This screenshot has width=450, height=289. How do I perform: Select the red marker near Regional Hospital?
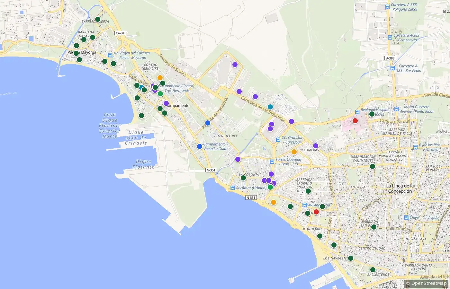(x=355, y=121)
